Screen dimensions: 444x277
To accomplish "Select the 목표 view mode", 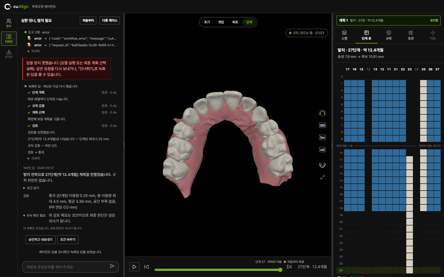I will coord(235,22).
